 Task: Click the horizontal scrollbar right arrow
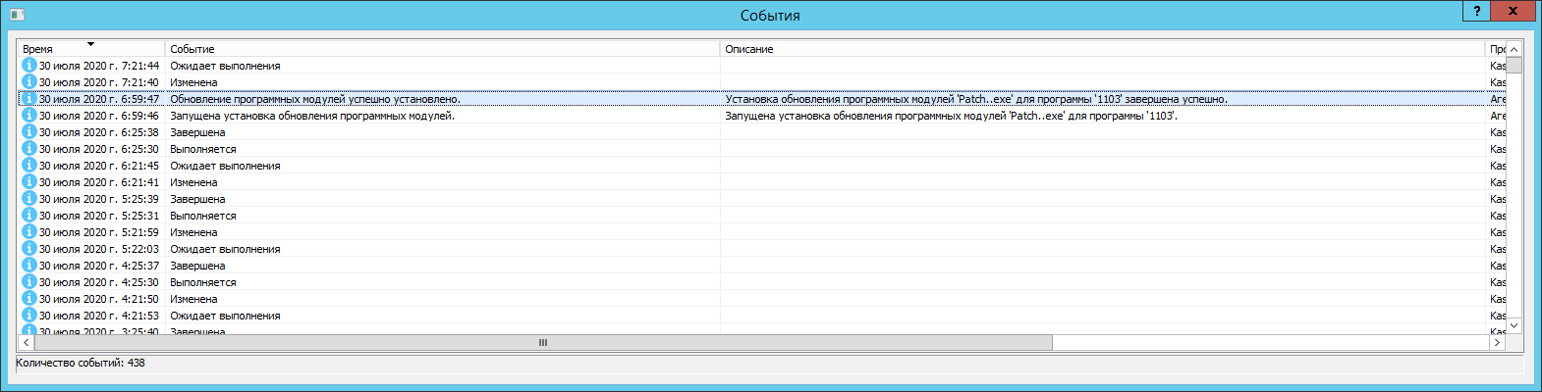pyautogui.click(x=1498, y=343)
